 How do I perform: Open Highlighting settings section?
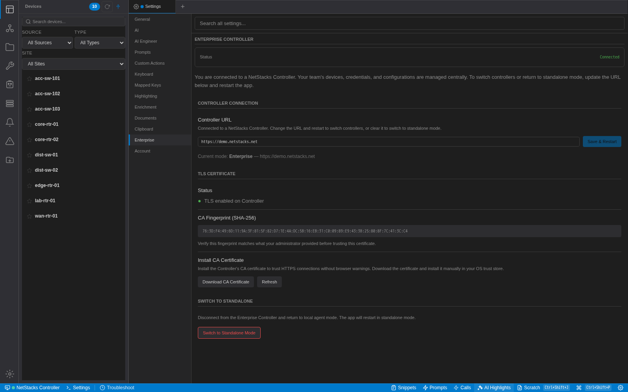coord(160,96)
